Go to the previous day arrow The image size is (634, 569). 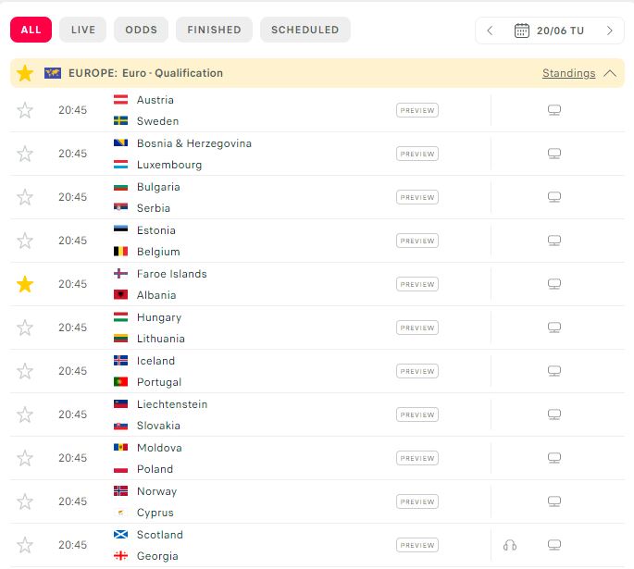tap(491, 31)
